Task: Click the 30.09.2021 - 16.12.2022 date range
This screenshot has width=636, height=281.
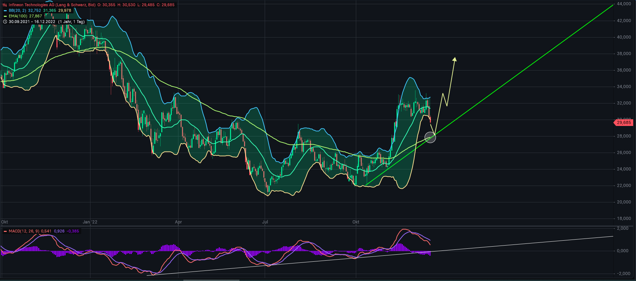Action: pyautogui.click(x=32, y=22)
